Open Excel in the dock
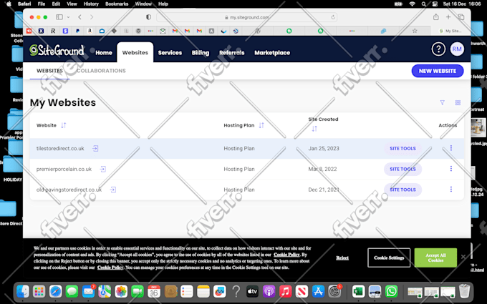Image resolution: width=487 pixels, height=304 pixels. click(x=358, y=291)
